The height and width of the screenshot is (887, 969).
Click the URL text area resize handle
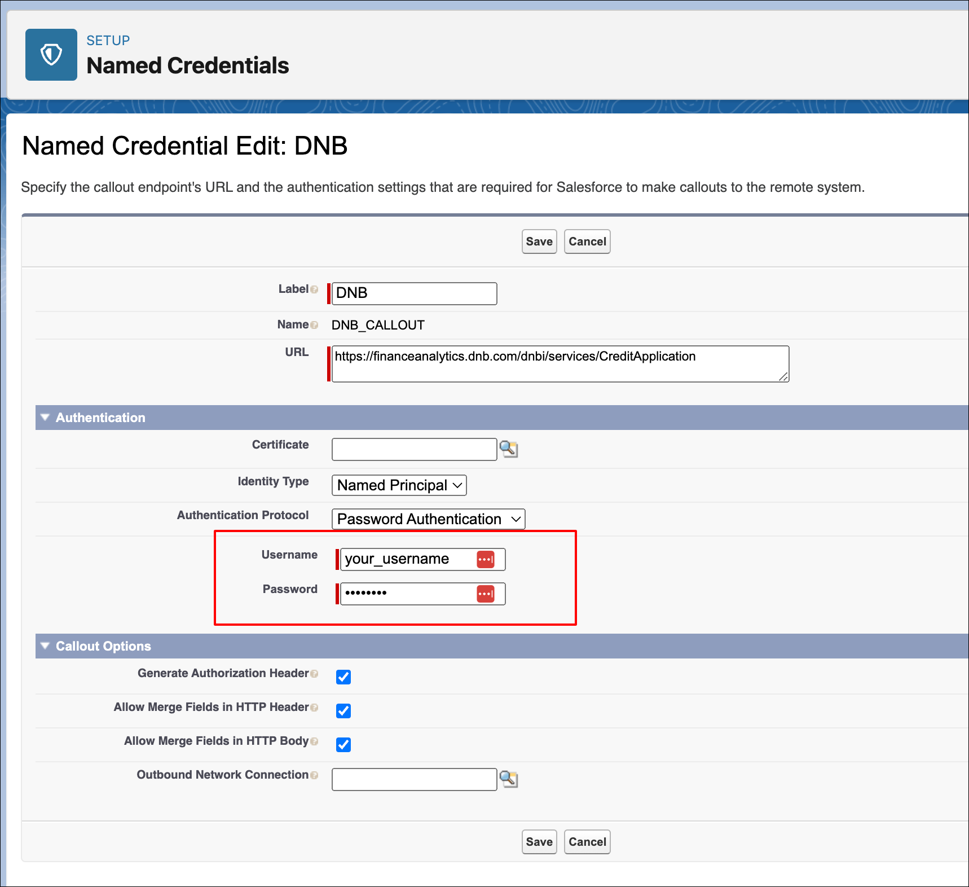(x=783, y=376)
